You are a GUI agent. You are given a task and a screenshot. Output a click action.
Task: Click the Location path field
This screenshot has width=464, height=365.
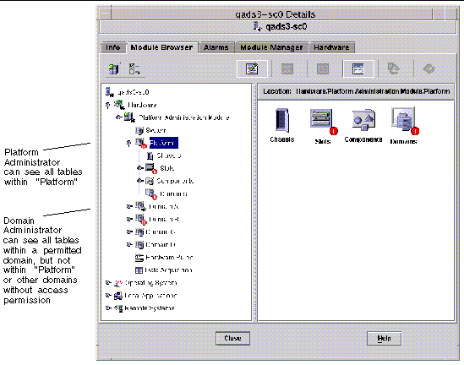click(x=357, y=91)
